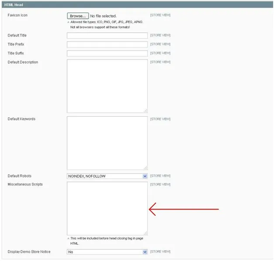Click the [STORE VIEW] scope next to Default Description
Viewport: 274px width, 261px height.
point(160,62)
